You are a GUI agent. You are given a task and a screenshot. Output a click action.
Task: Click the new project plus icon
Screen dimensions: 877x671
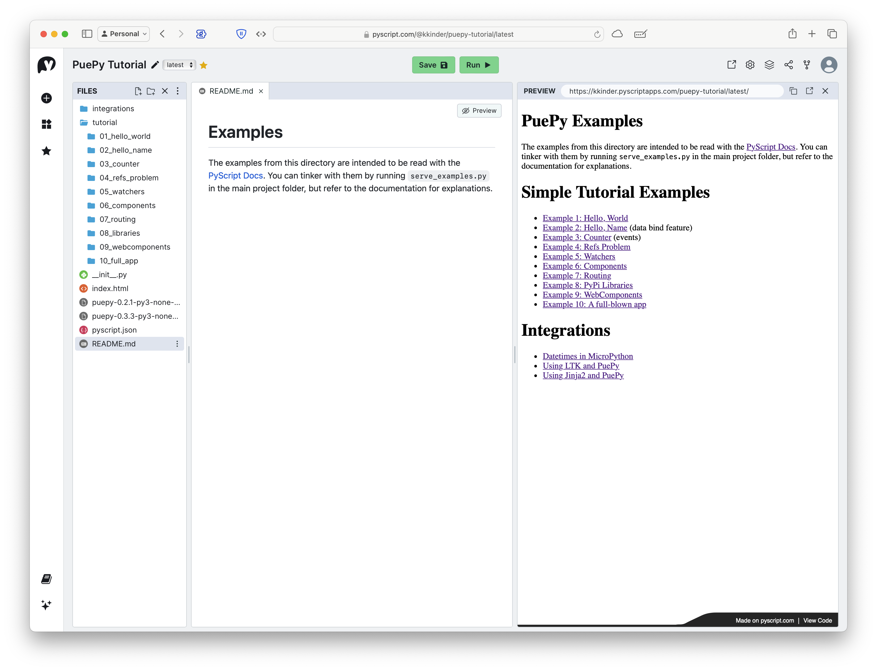tap(46, 98)
